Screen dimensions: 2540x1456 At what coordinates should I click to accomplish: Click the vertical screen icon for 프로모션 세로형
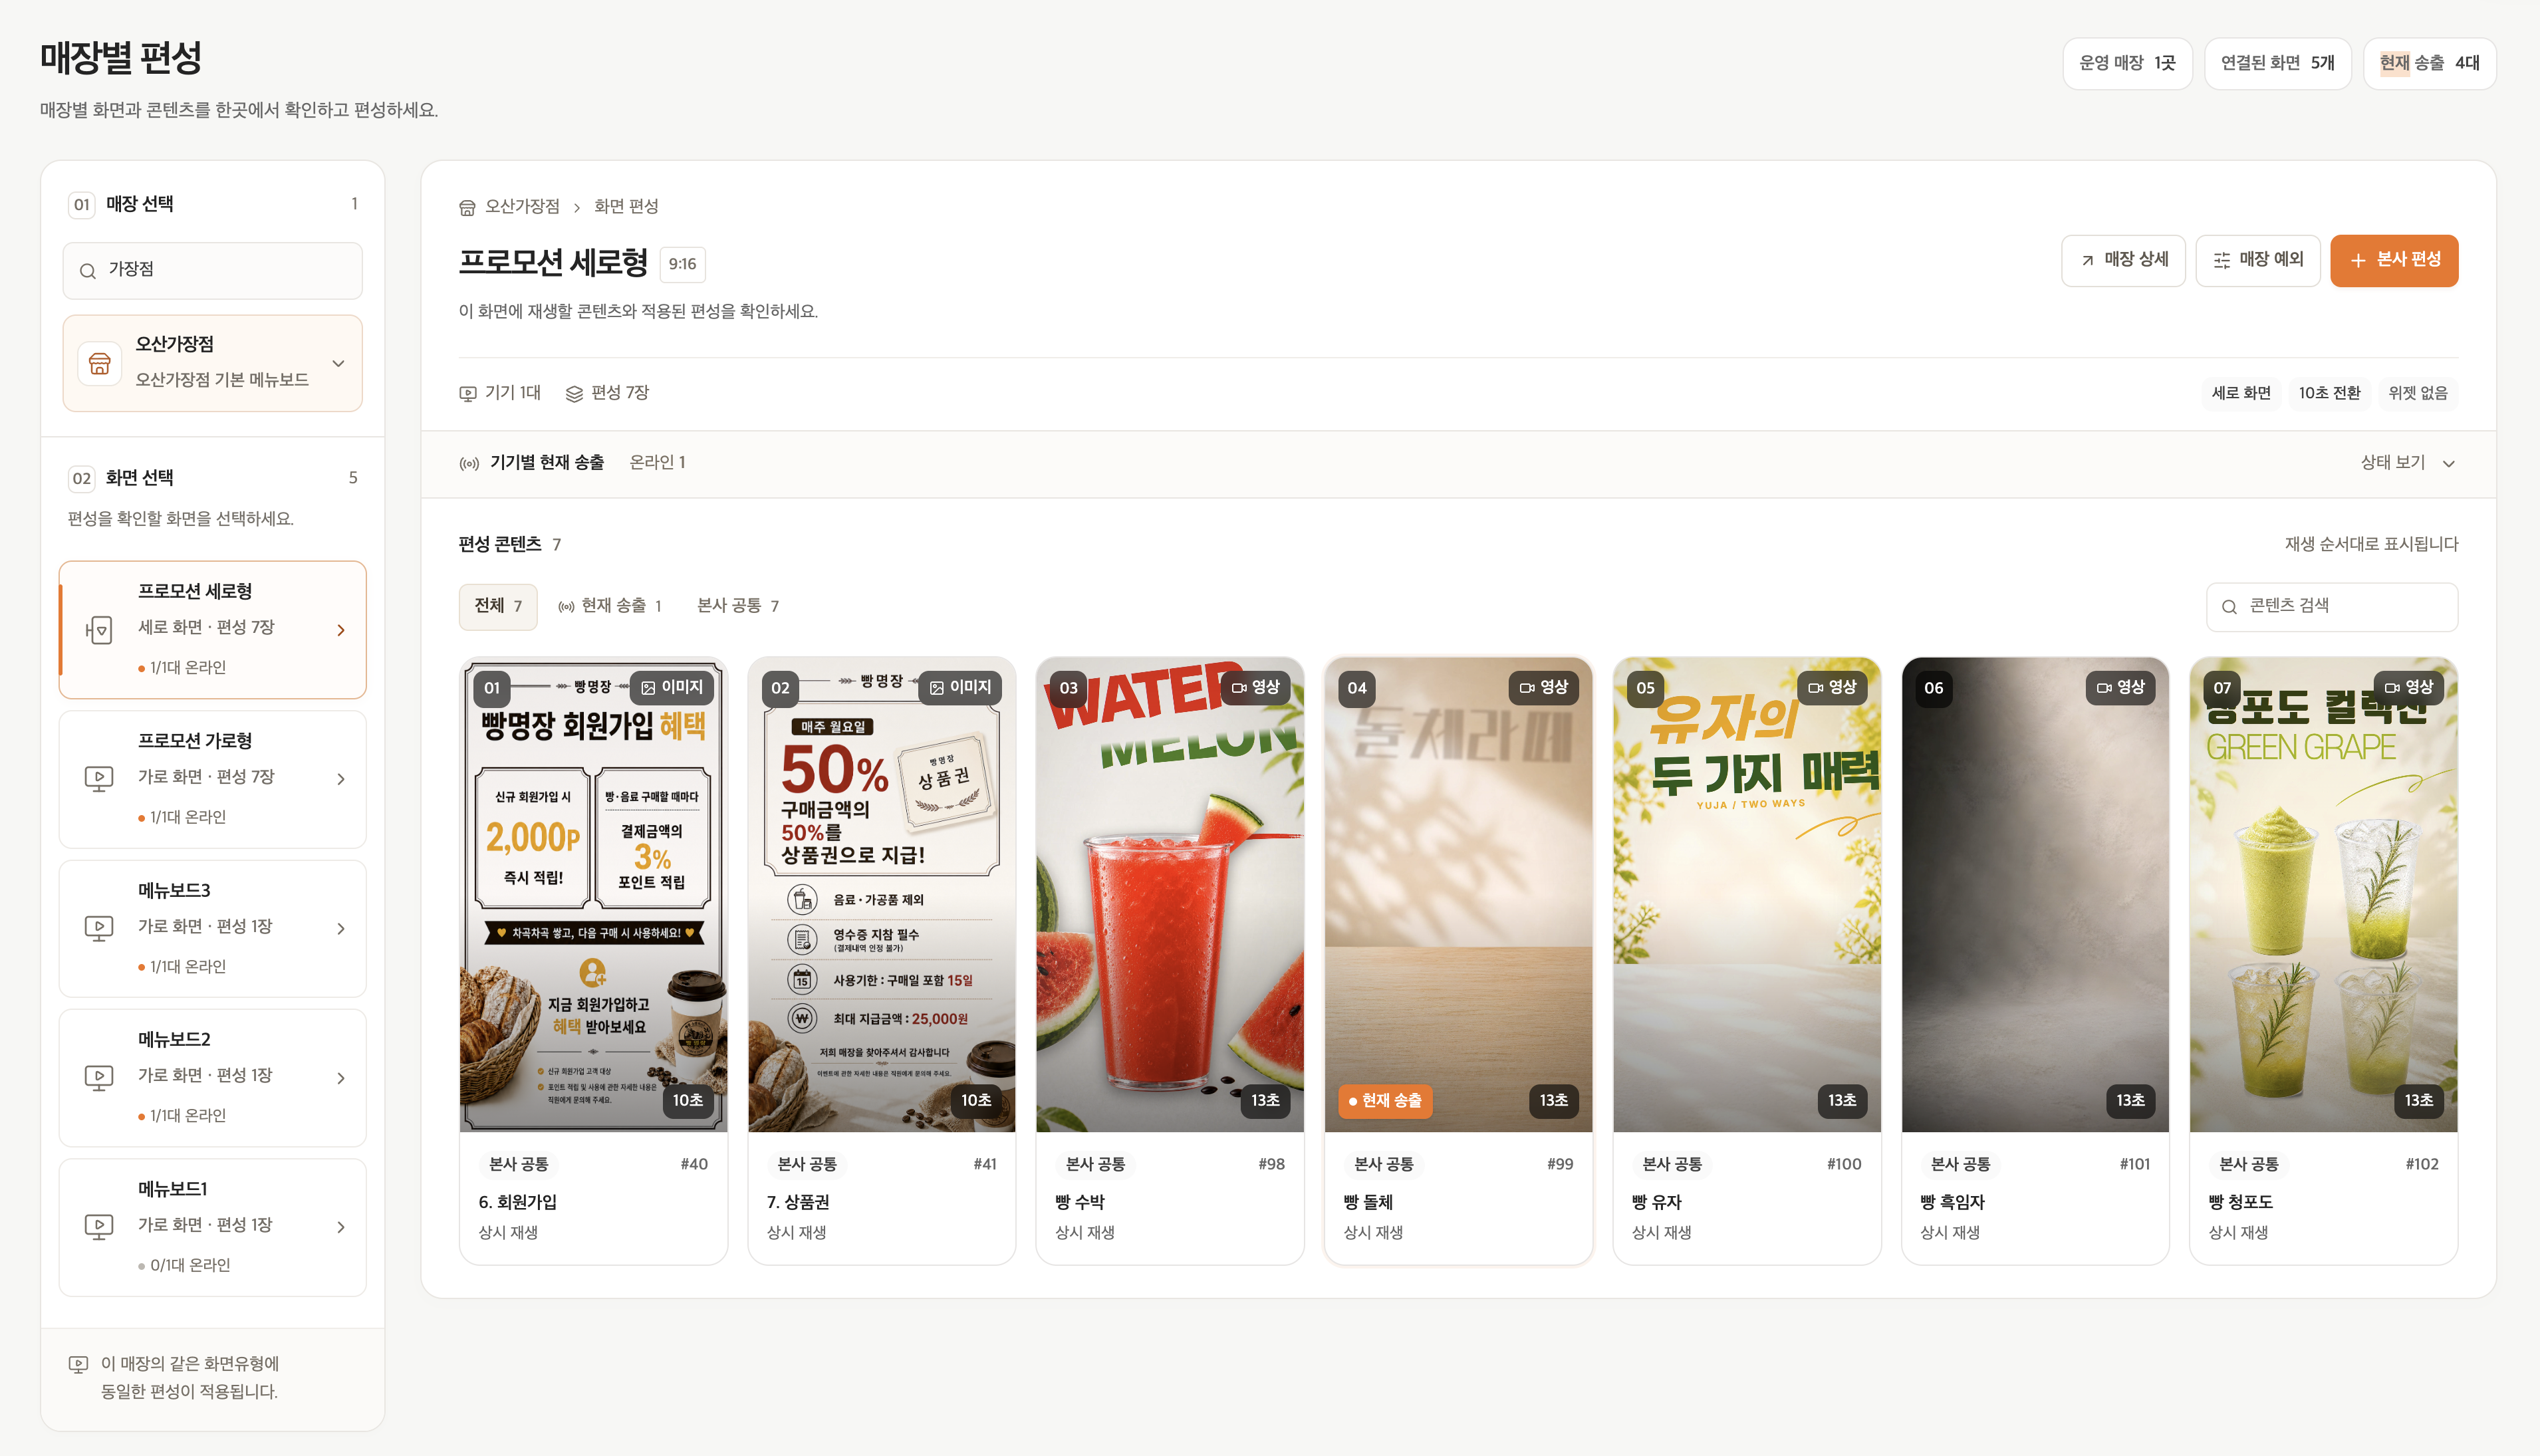point(98,630)
